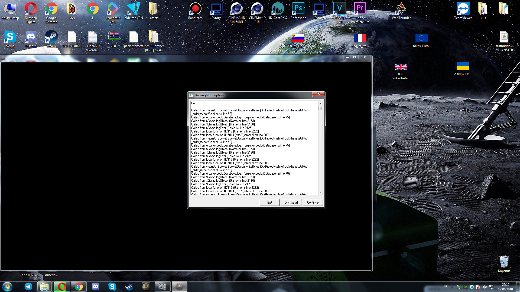Minimize the black game window
This screenshot has width=520, height=292.
point(347,57)
